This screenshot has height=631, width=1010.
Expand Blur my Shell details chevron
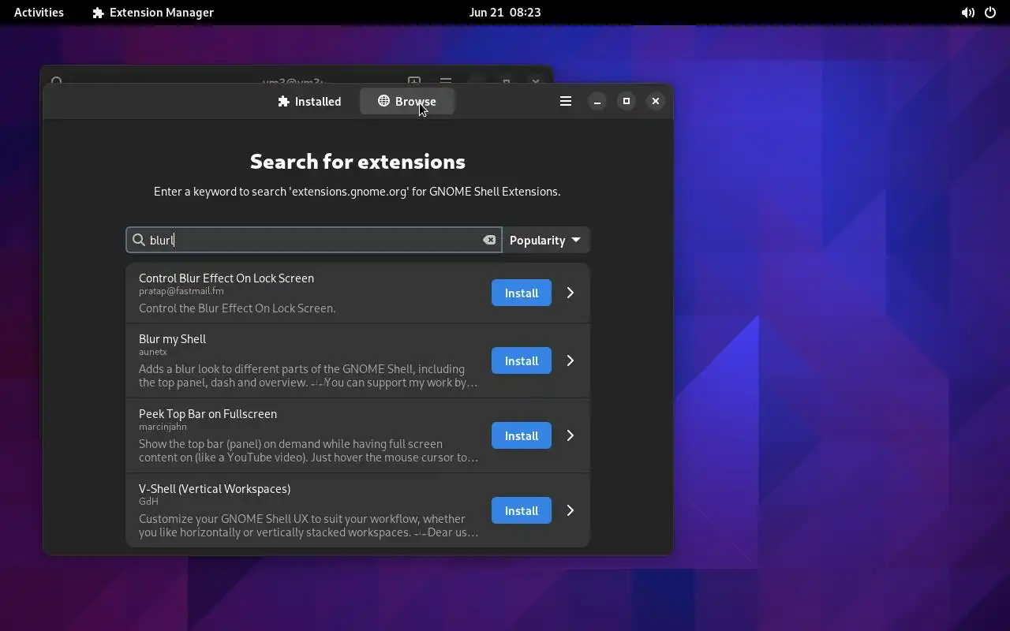(x=570, y=360)
